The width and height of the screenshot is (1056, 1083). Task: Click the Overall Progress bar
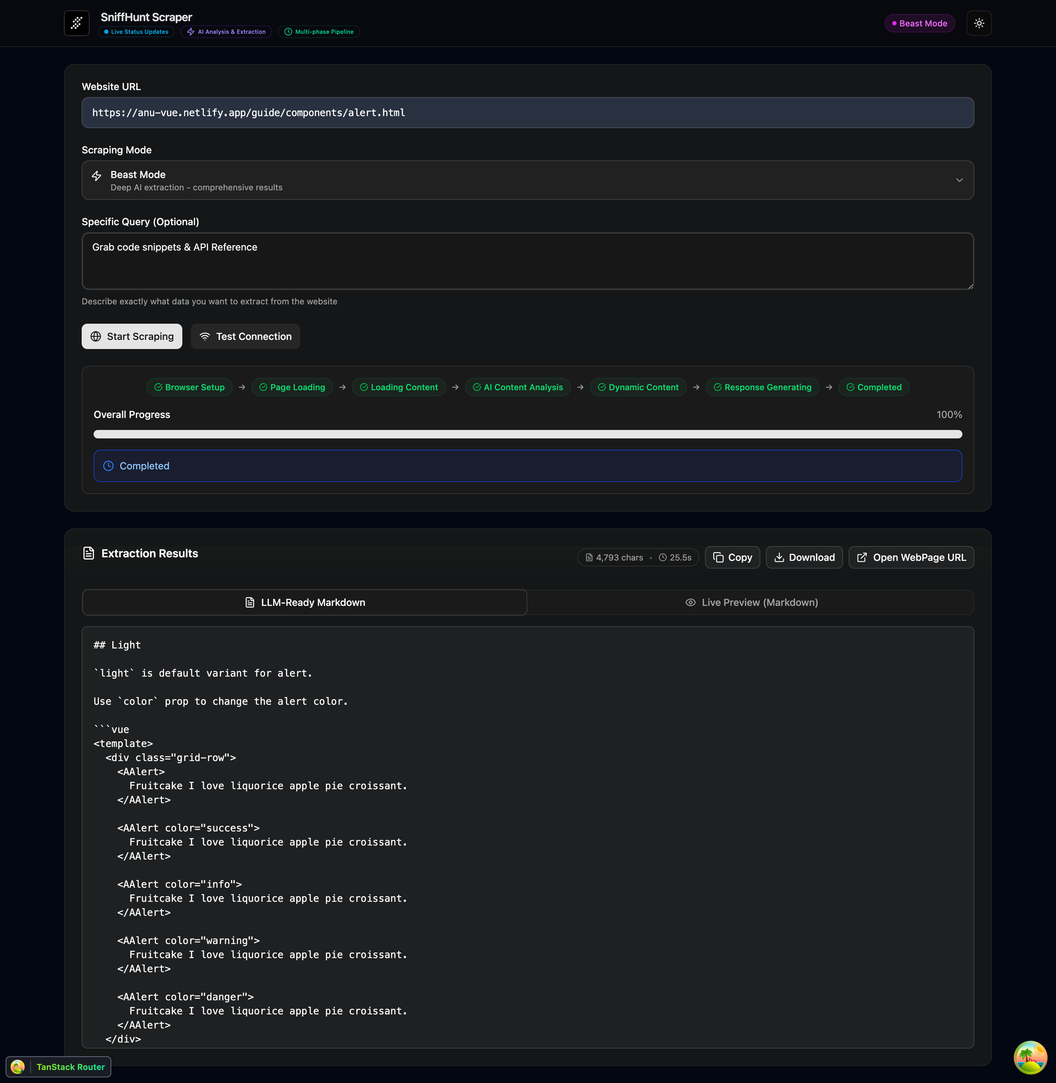tap(527, 434)
